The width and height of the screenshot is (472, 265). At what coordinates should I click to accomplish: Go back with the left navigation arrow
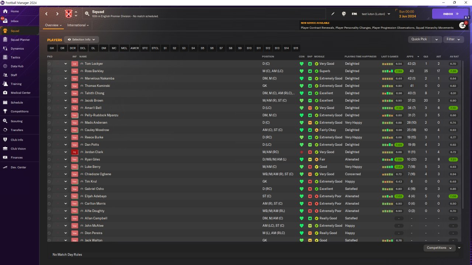[46, 14]
